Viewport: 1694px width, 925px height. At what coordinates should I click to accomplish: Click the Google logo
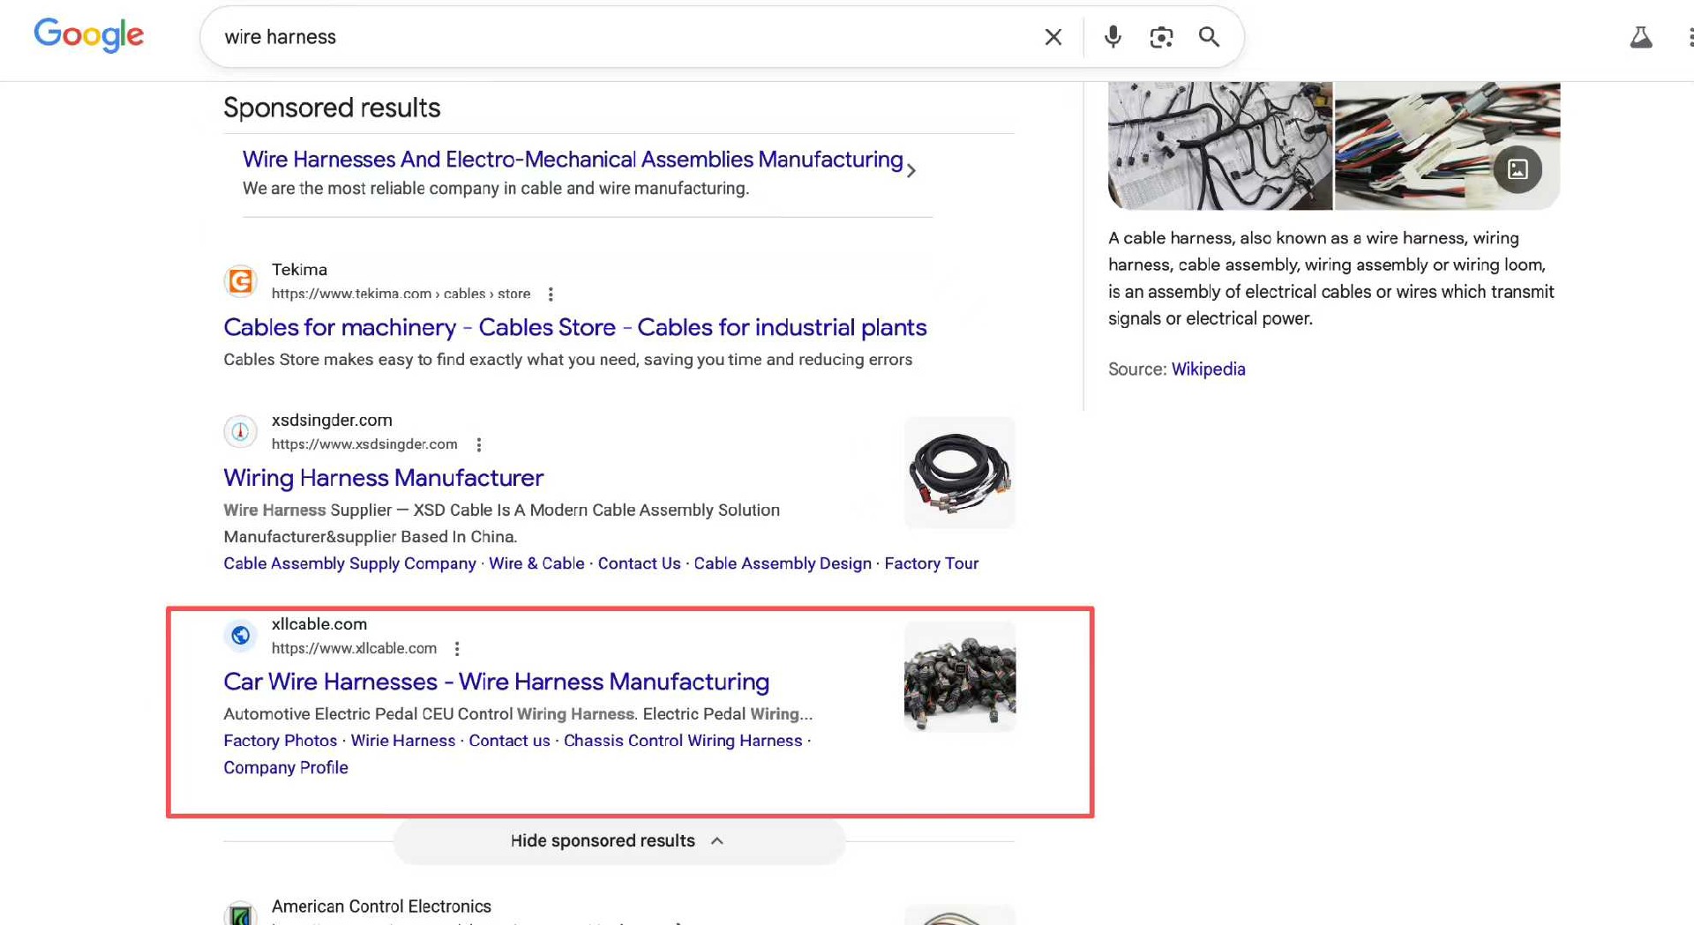[88, 35]
